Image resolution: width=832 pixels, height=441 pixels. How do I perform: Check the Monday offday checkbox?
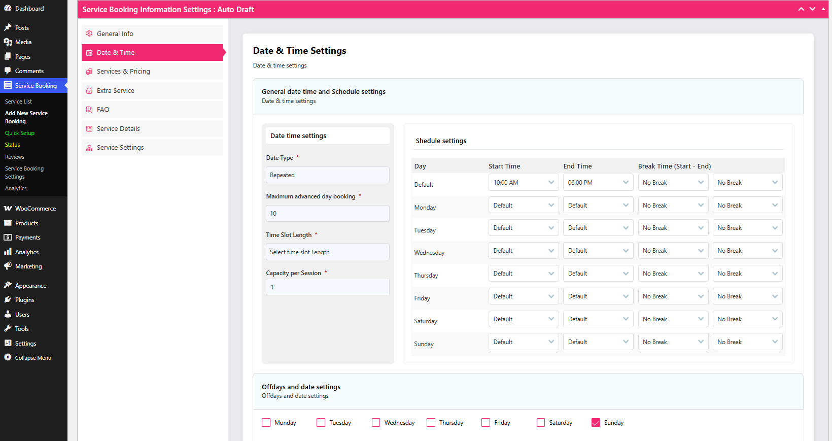pyautogui.click(x=266, y=423)
